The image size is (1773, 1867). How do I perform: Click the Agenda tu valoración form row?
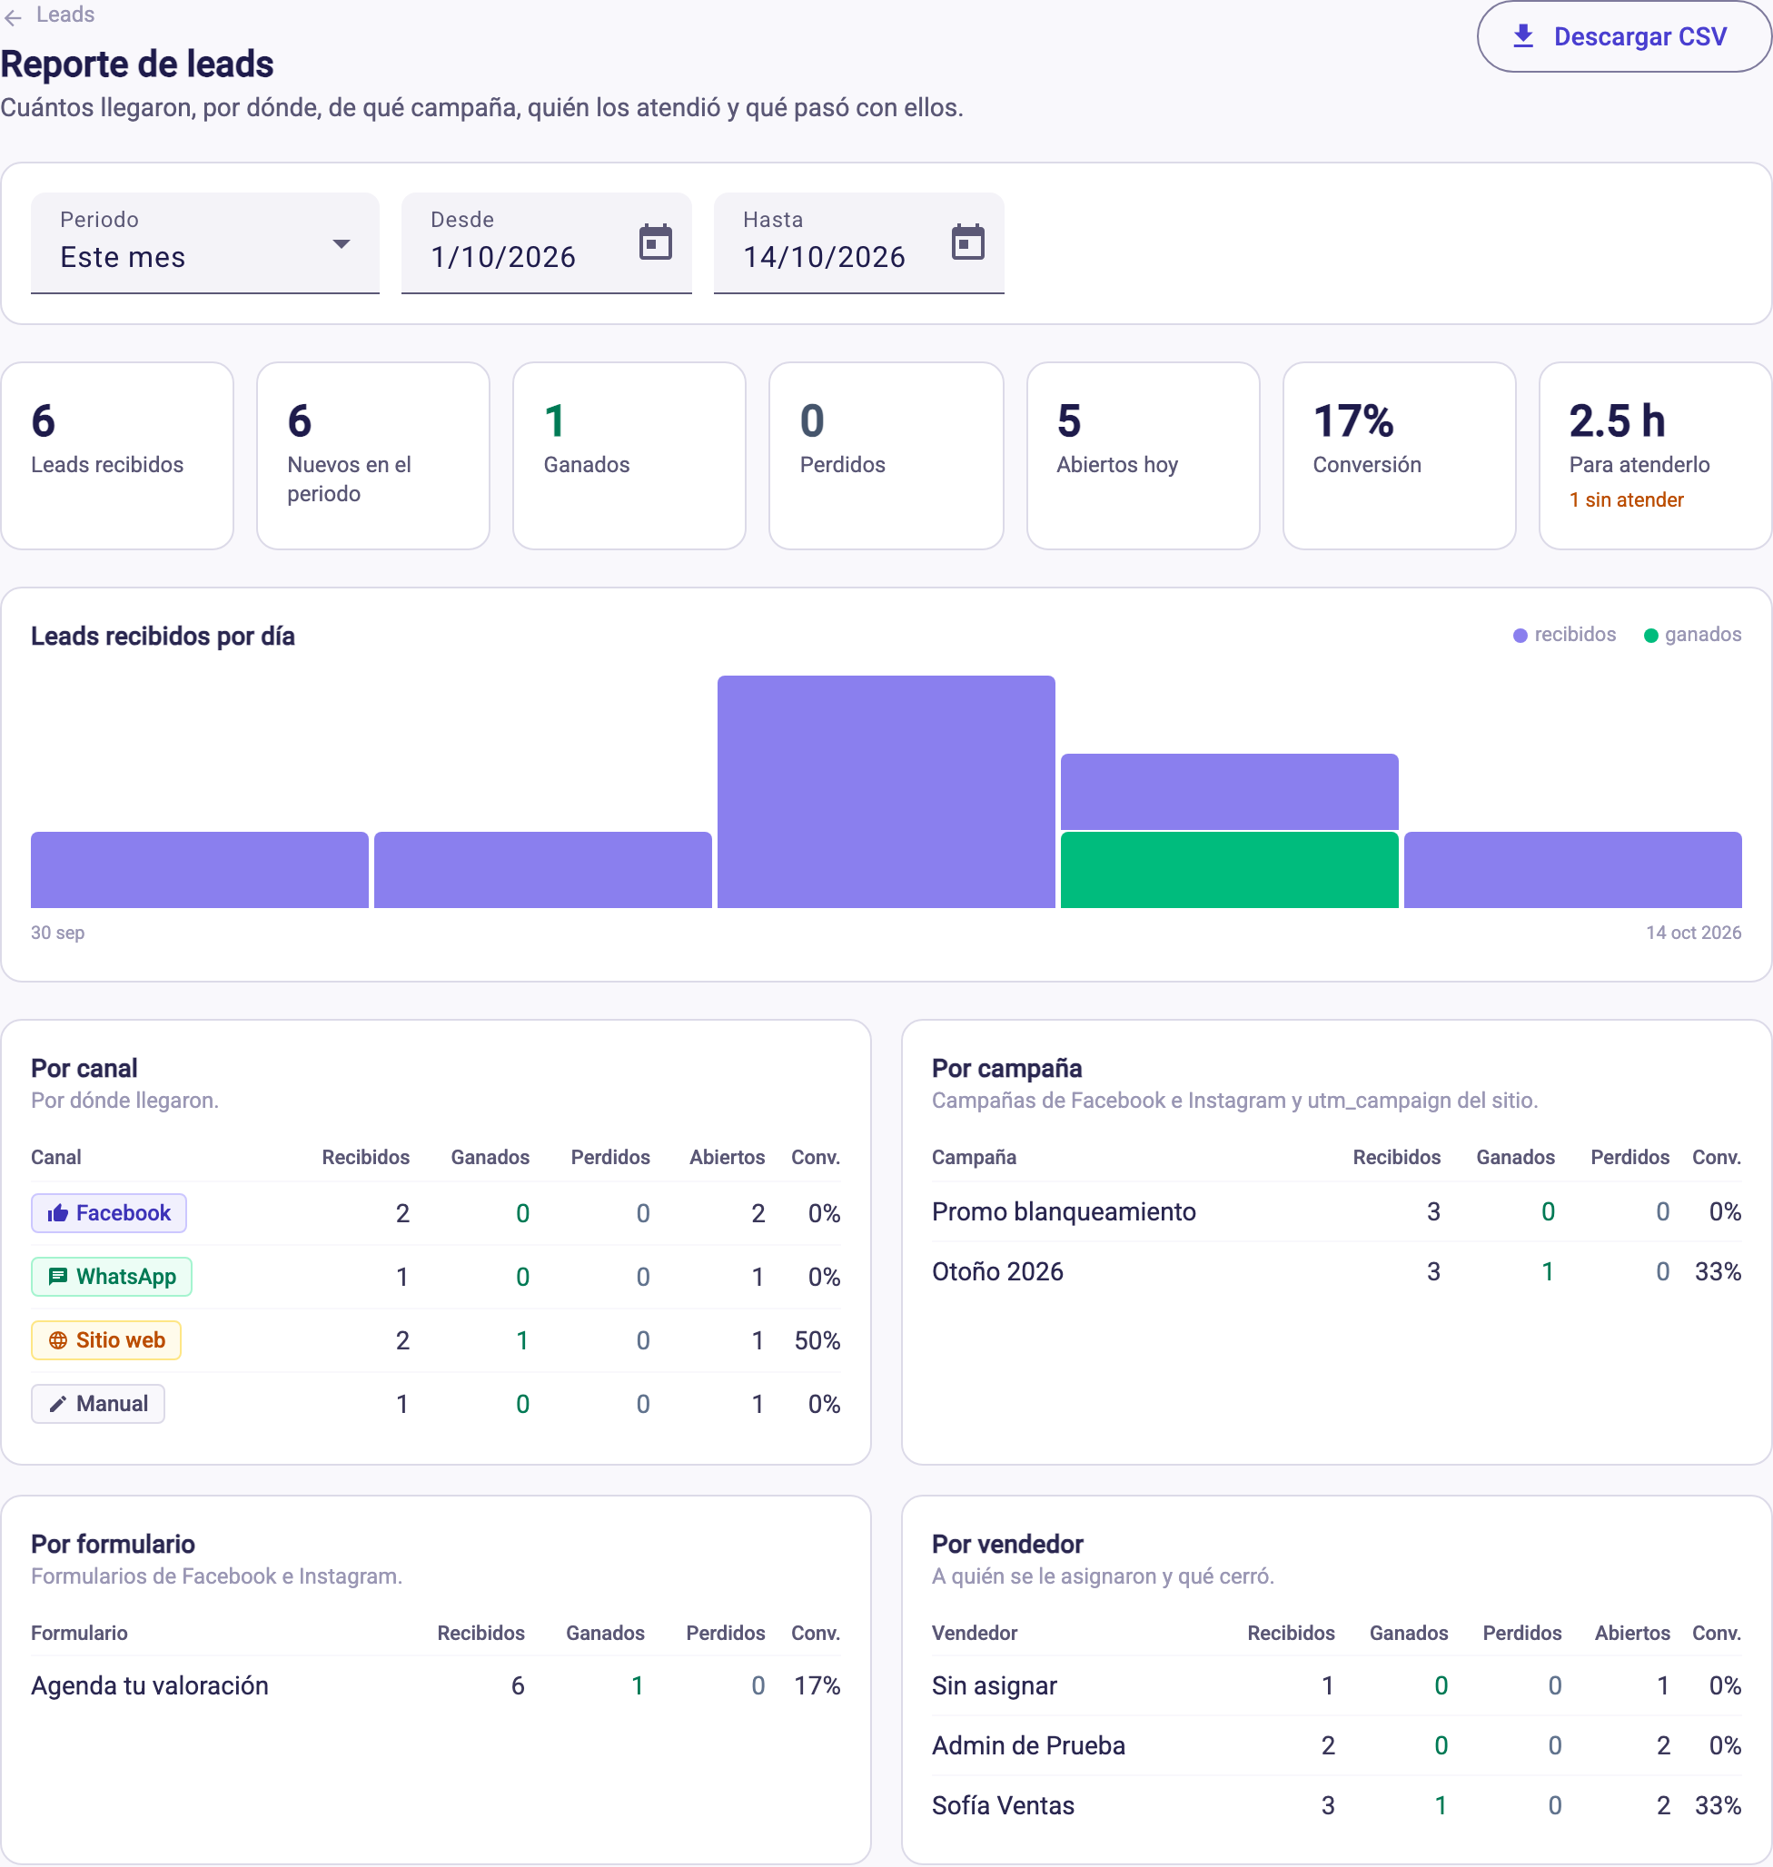coord(436,1685)
